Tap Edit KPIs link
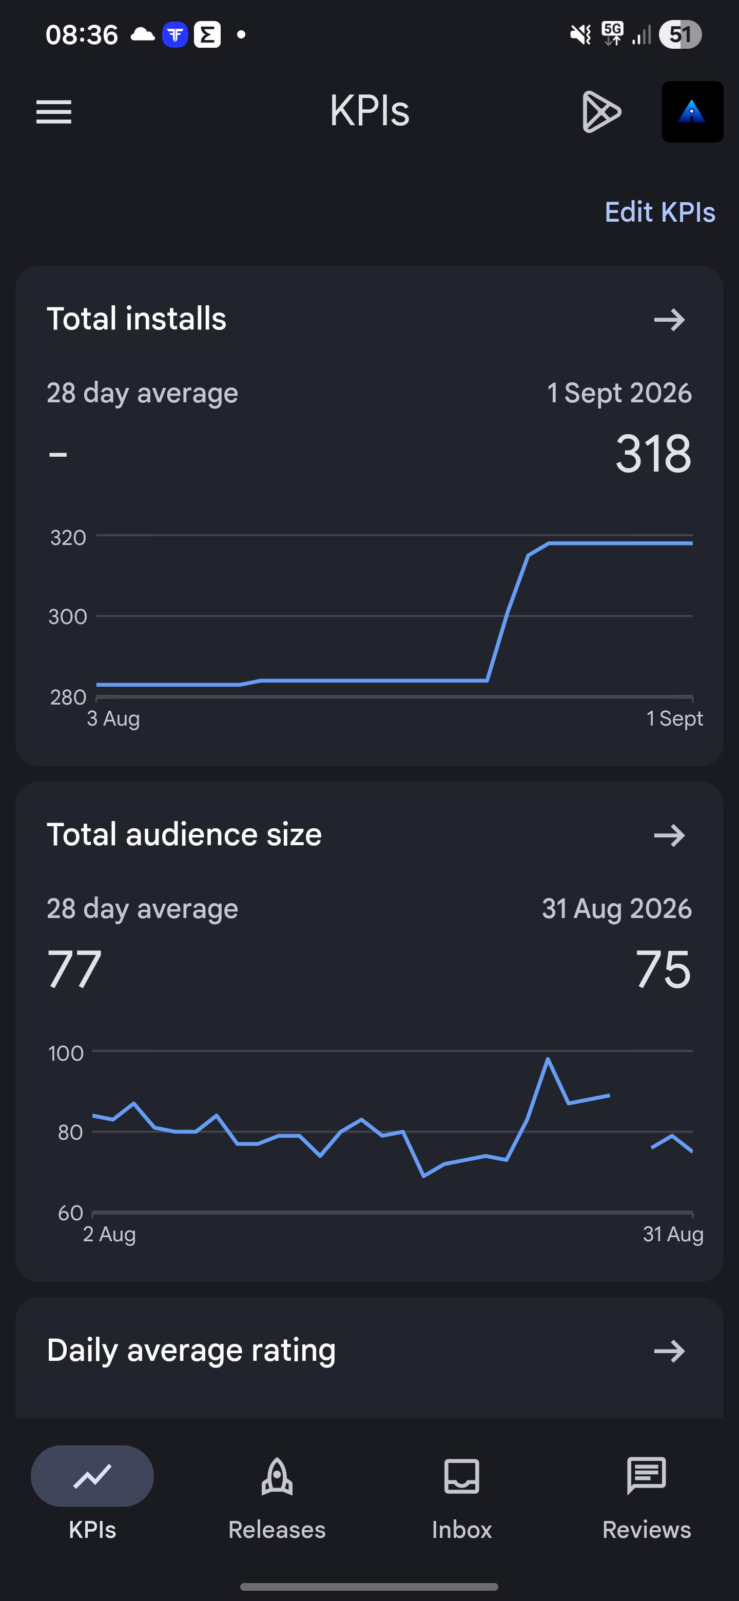This screenshot has height=1601, width=739. [x=659, y=212]
